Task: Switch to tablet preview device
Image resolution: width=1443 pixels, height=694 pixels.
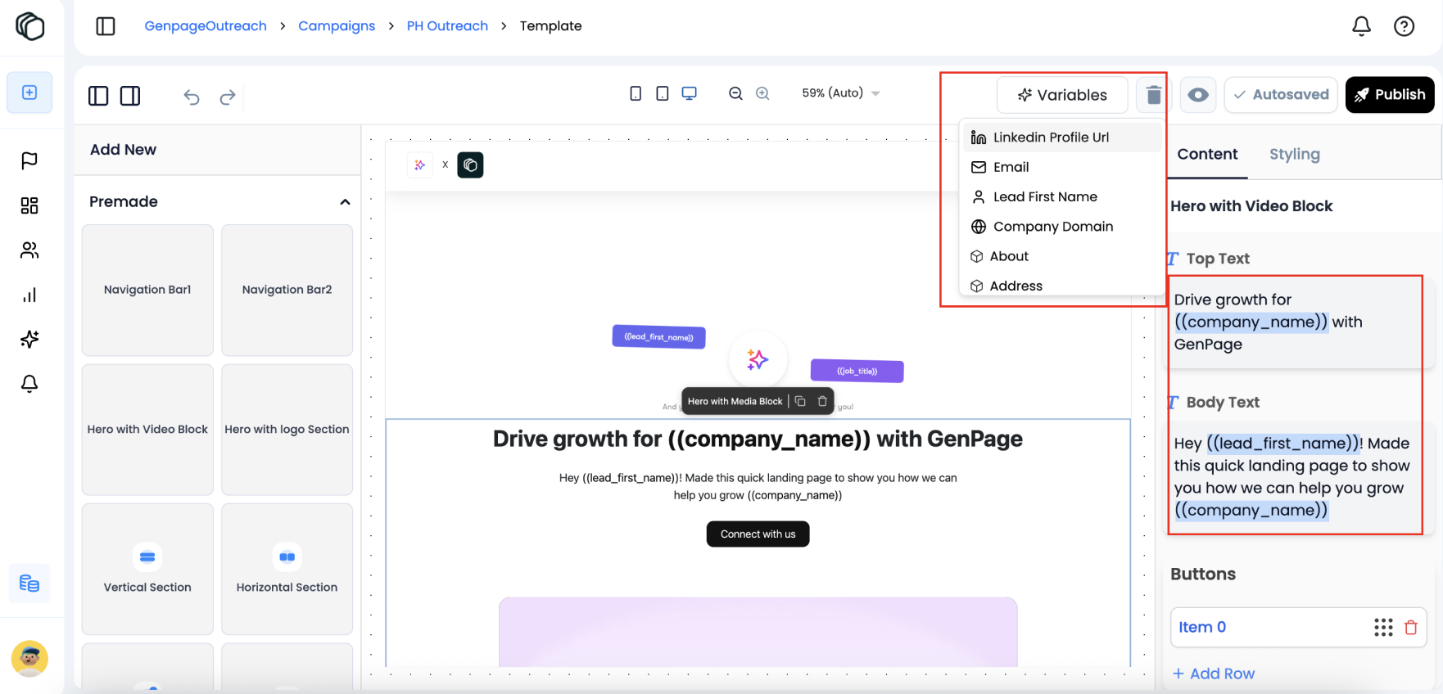Action: coord(663,93)
